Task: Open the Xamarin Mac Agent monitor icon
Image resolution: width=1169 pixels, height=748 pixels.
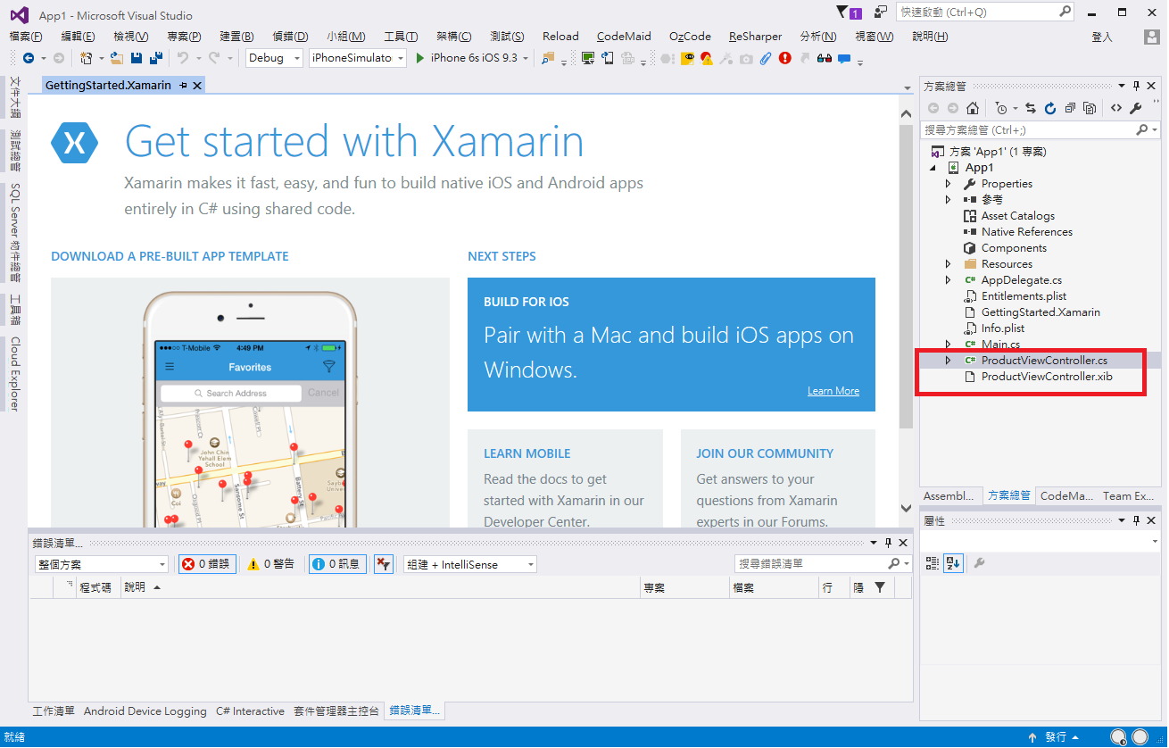Action: pos(588,58)
